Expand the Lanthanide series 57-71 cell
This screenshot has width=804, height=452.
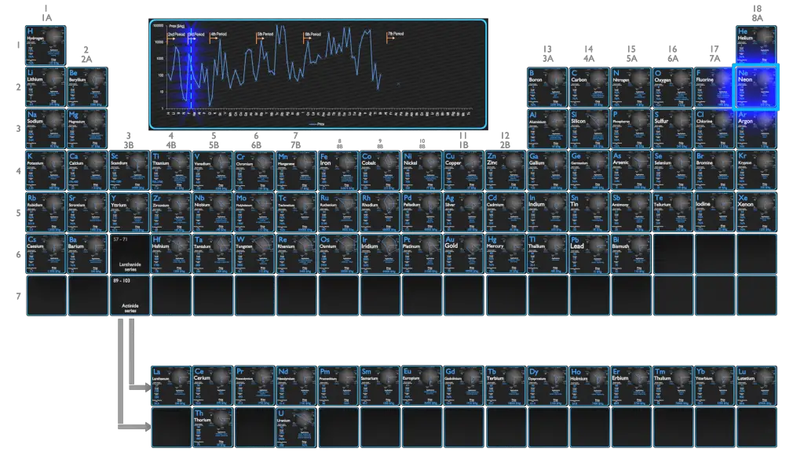pos(130,253)
